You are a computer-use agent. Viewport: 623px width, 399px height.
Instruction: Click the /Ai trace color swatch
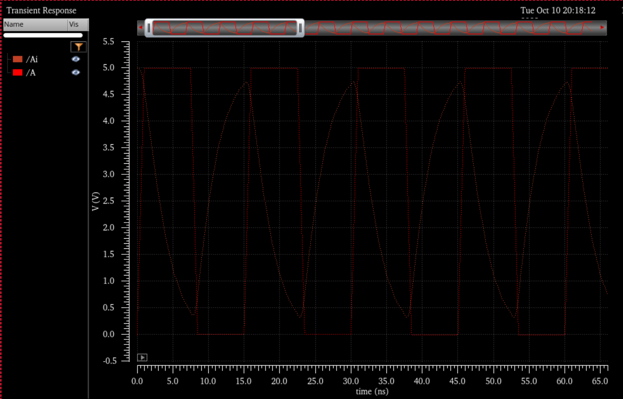coord(18,59)
